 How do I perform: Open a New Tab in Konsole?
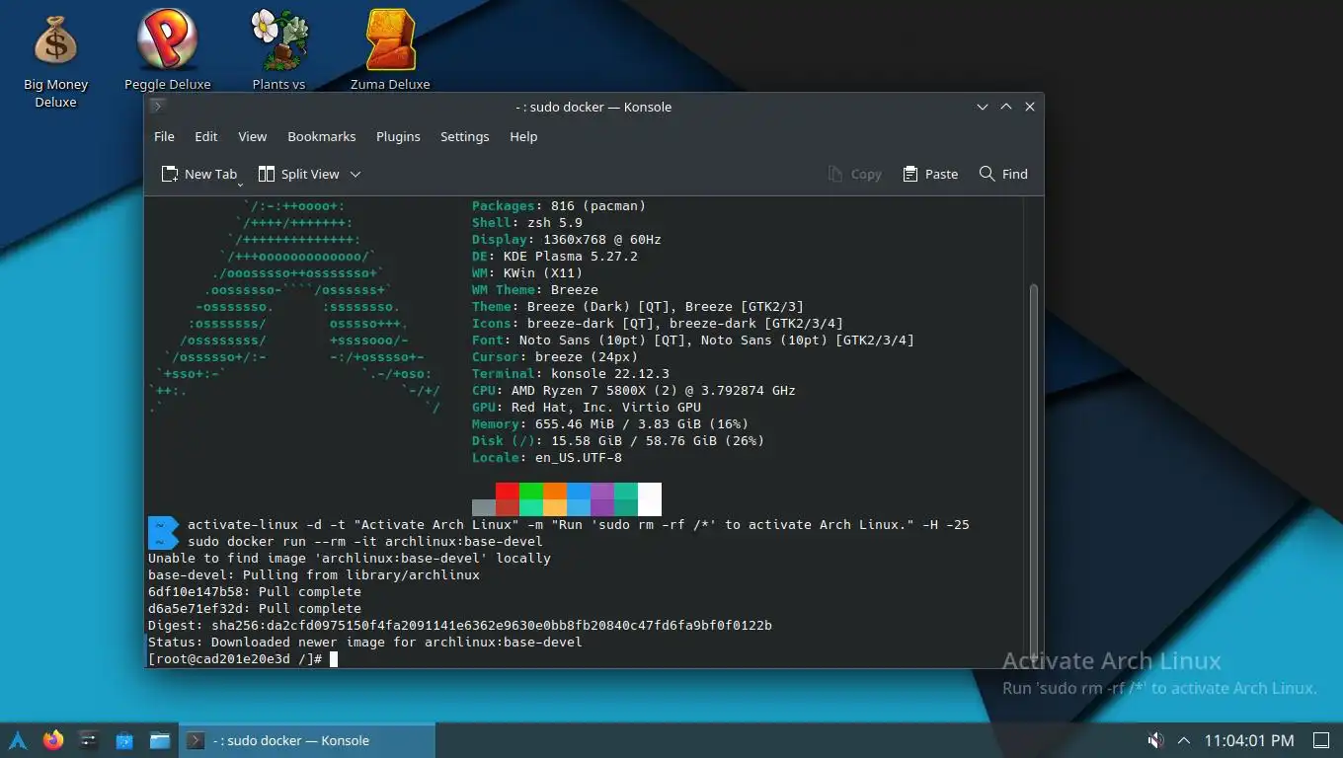point(199,174)
